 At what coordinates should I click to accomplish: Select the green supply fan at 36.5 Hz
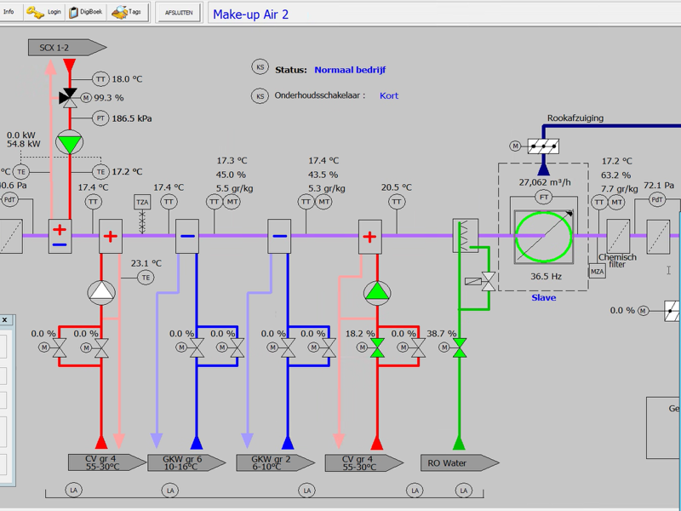(x=543, y=236)
